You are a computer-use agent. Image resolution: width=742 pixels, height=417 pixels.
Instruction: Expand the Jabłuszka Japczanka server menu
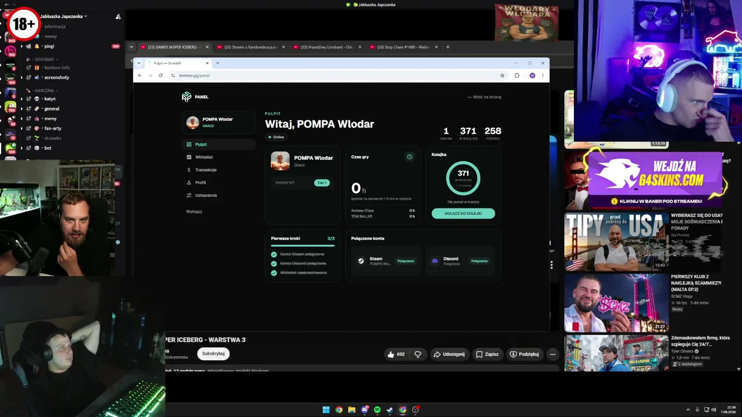[64, 16]
